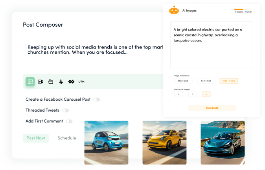Click the orange AI robot icon
265x170 pixels.
pyautogui.click(x=174, y=11)
